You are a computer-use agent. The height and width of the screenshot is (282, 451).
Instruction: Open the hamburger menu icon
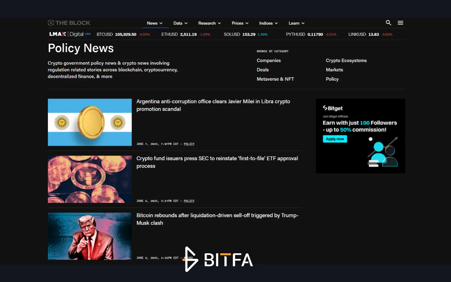tap(401, 23)
